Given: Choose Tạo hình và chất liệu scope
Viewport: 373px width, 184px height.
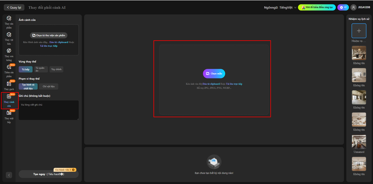Looking at the screenshot, I should [x=28, y=86].
